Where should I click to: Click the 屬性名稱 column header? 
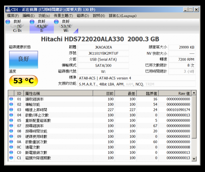[58, 93]
